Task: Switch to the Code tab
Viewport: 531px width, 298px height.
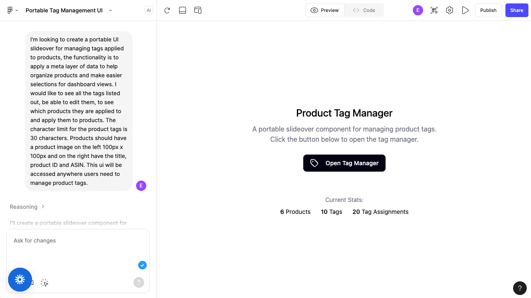Action: pyautogui.click(x=364, y=10)
